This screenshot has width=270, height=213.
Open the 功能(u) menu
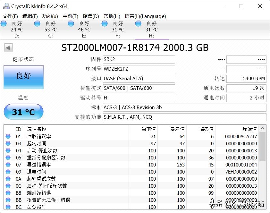pyautogui.click(x=49, y=16)
